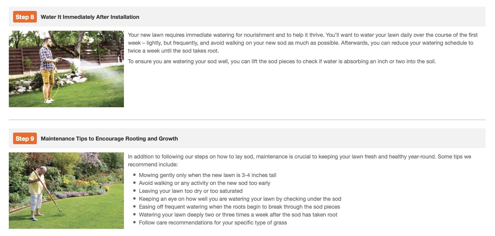Open the photo of man watering lawn
Image resolution: width=495 pixels, height=236 pixels.
click(66, 69)
